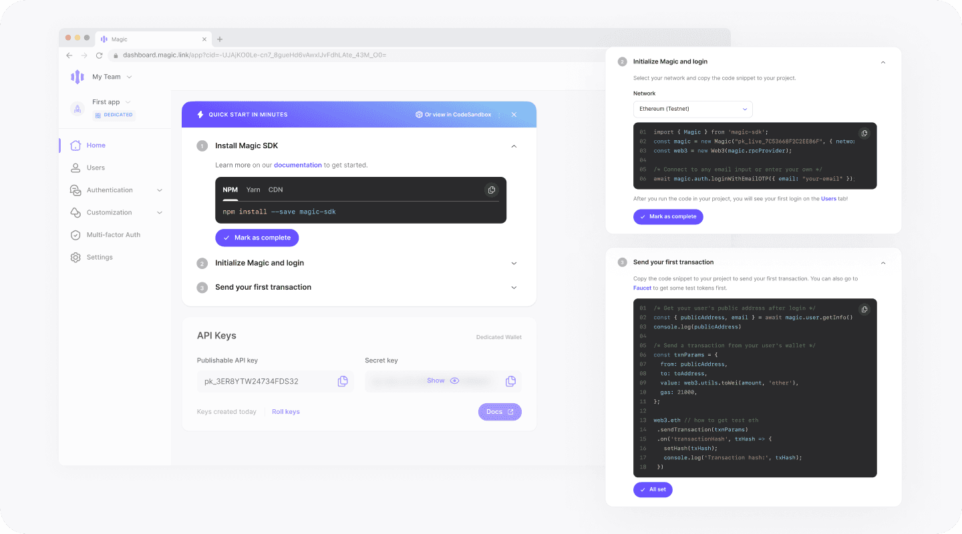
Task: Expand the Customization menu chevron
Action: pos(160,212)
